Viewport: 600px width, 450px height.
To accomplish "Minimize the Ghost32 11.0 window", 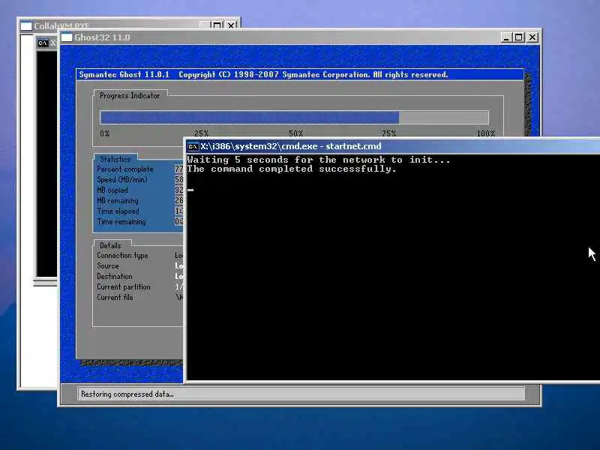I will pos(506,37).
